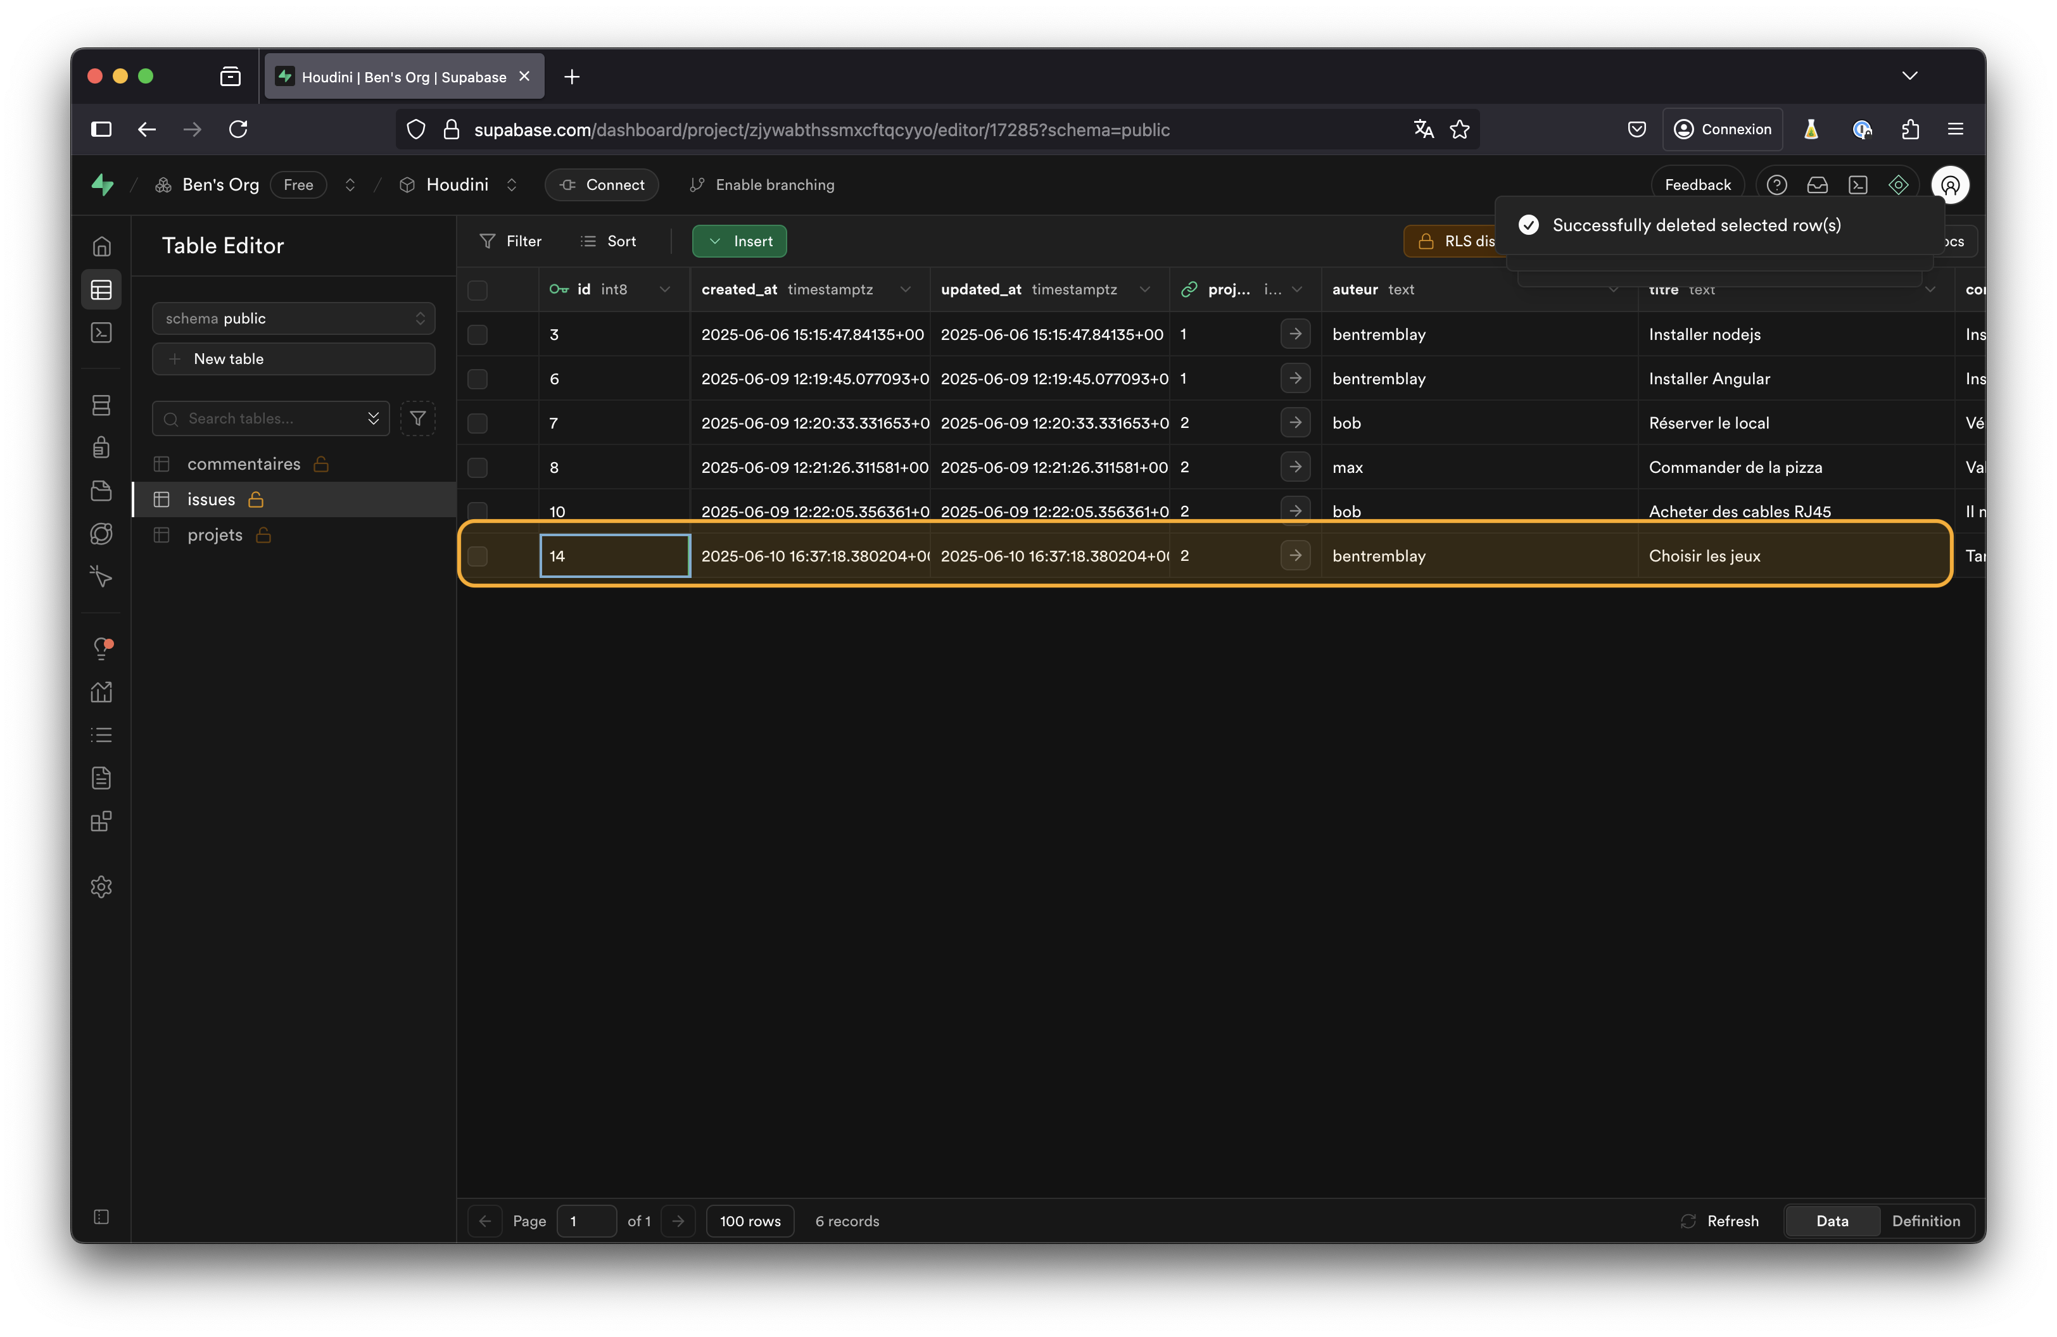Click the 'Installer Angular' titre cell
Image resolution: width=2057 pixels, height=1337 pixels.
[x=1795, y=379]
